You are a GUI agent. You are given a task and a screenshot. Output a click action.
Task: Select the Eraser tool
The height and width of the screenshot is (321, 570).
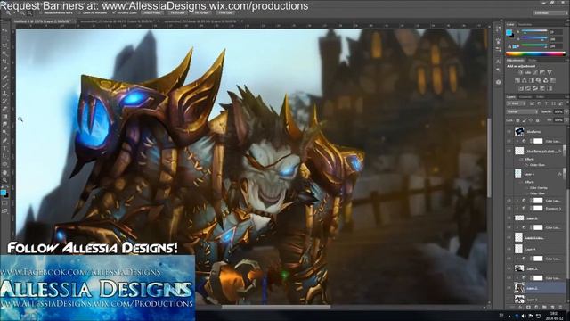click(4, 109)
